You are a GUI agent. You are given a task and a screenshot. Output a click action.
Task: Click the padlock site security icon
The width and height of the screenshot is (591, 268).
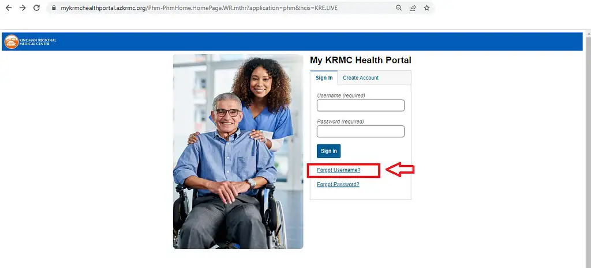pos(54,8)
